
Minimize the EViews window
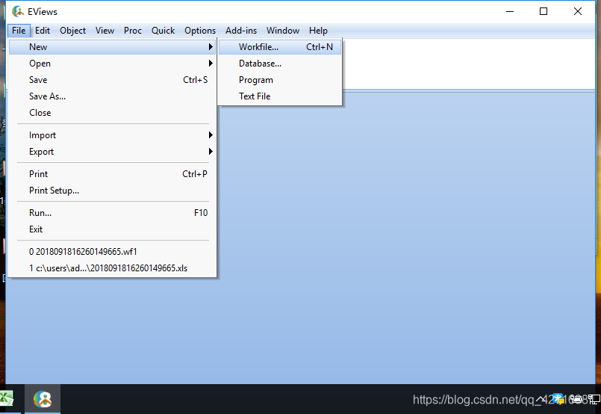tap(510, 11)
